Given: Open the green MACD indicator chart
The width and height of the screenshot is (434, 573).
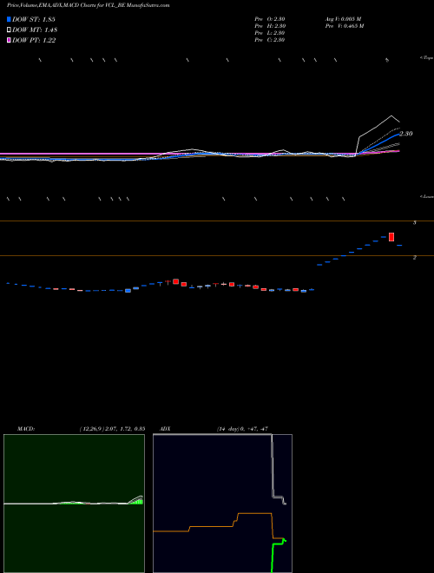Looking at the screenshot, I should (74, 504).
